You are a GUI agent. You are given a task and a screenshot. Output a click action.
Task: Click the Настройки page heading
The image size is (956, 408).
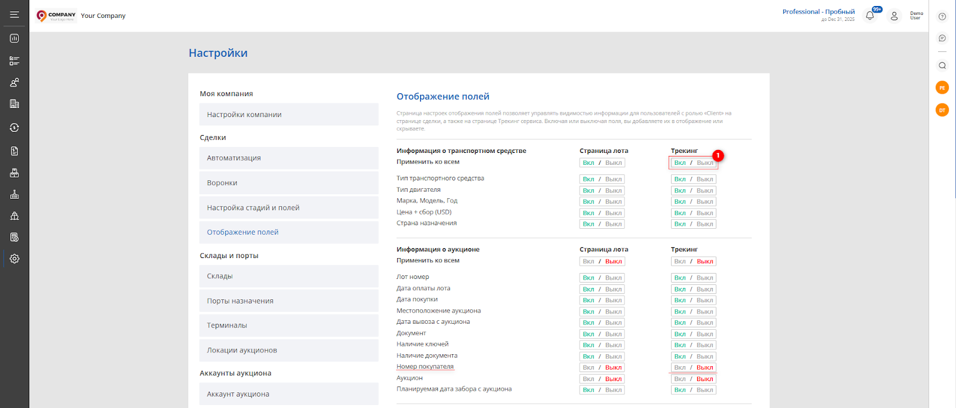218,53
